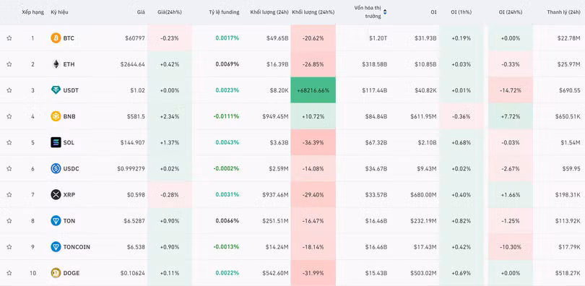Screen dimensions: 585x286
Task: Open the BNB symbol link
Action: click(x=69, y=116)
